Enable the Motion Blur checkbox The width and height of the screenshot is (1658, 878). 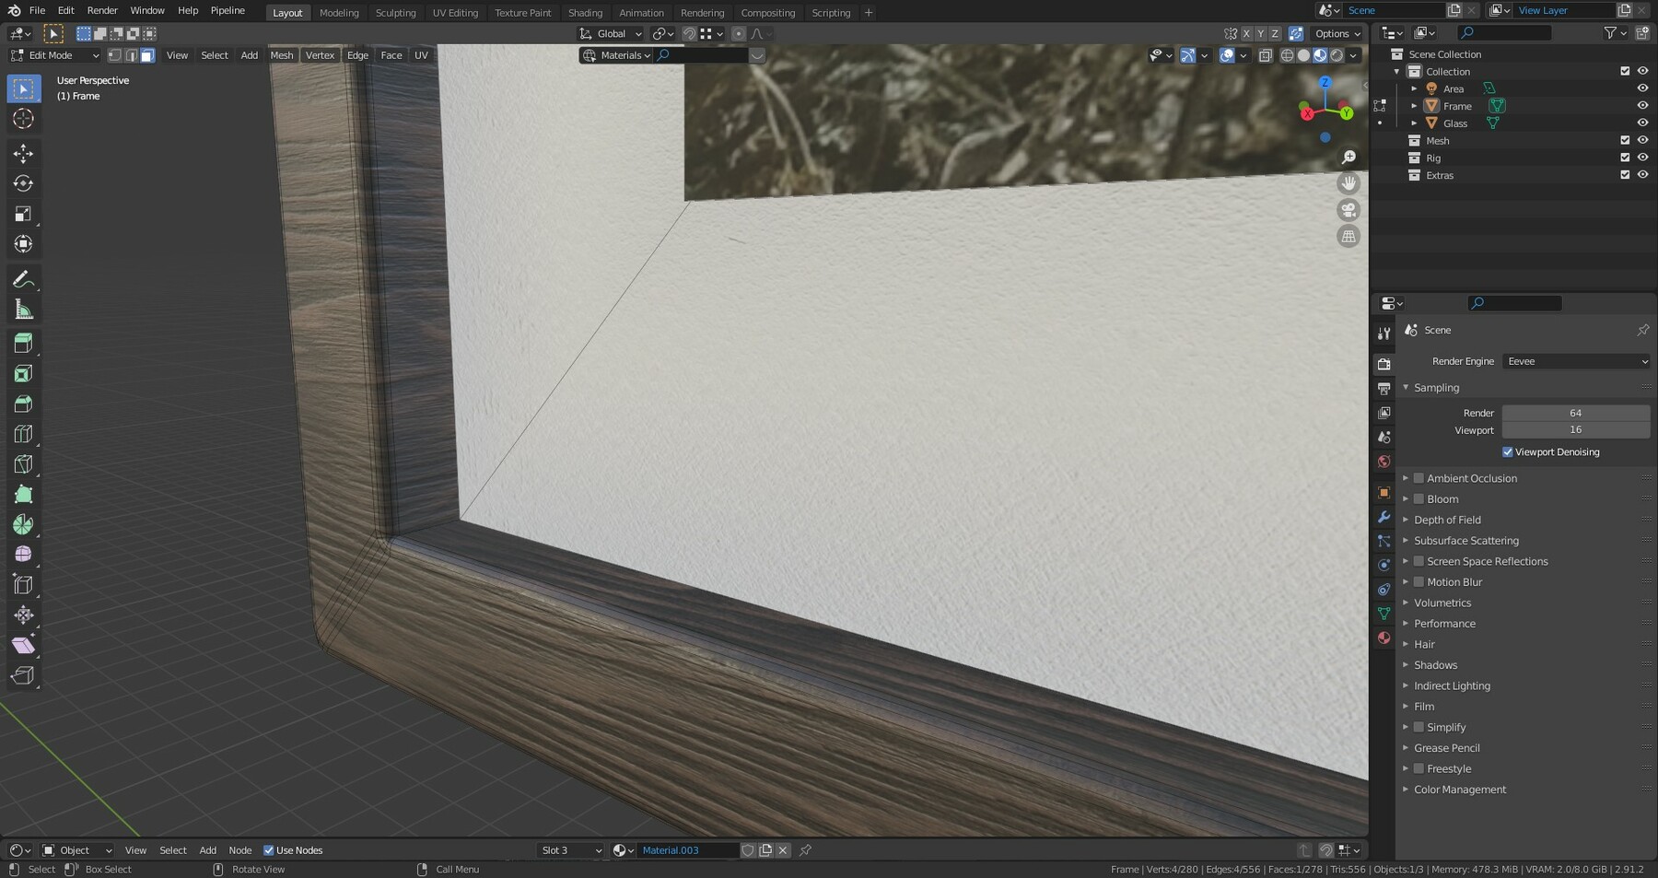1419,582
